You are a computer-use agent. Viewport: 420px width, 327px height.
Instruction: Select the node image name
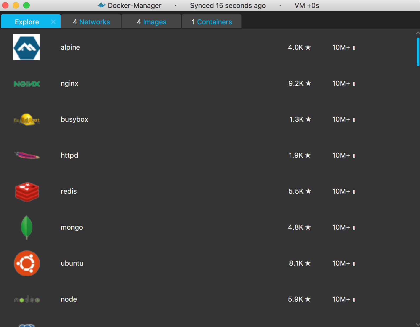(x=69, y=299)
